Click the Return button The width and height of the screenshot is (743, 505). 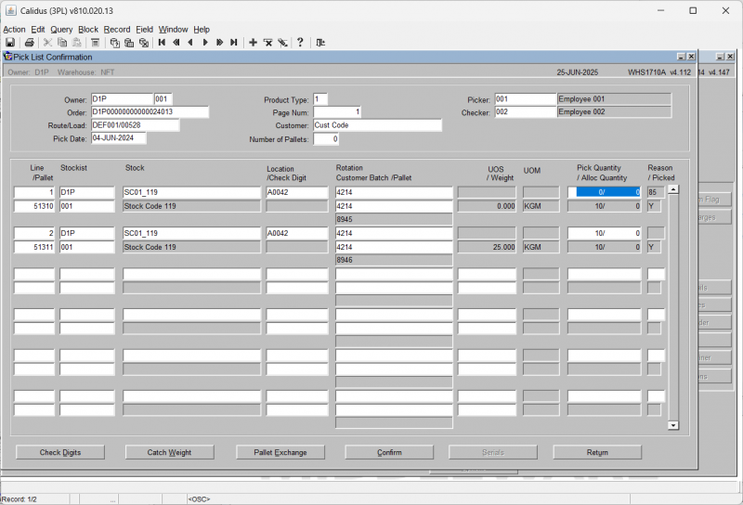[597, 452]
